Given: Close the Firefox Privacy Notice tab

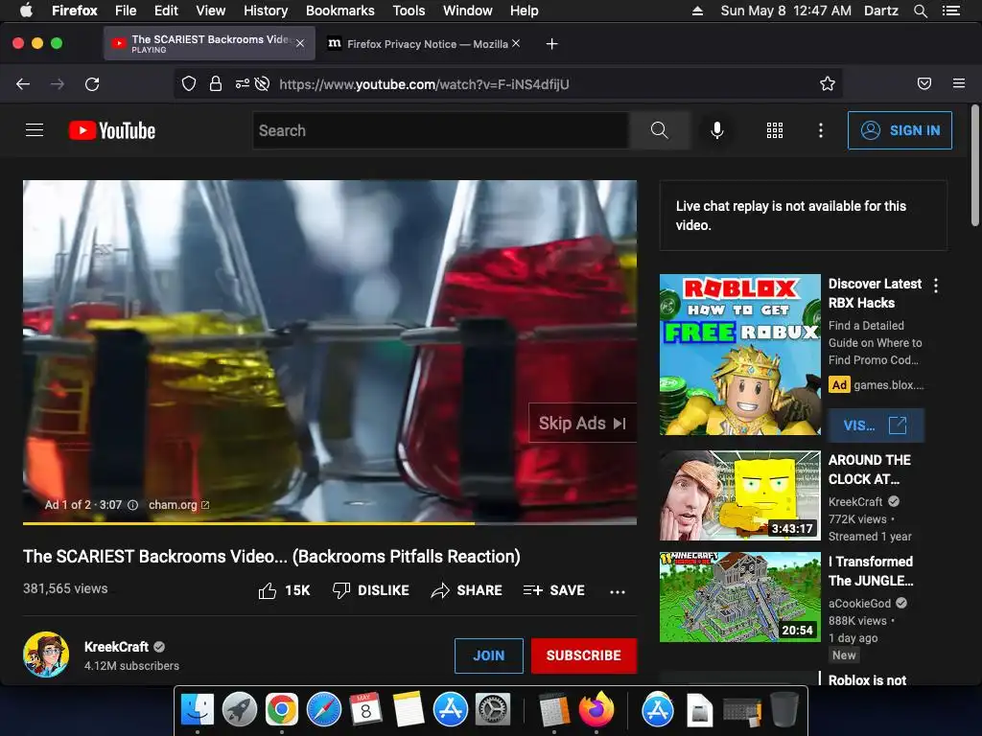Looking at the screenshot, I should tap(515, 43).
